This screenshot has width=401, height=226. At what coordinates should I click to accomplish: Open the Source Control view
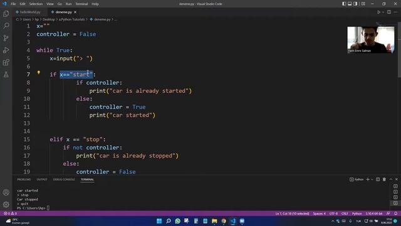(x=6, y=38)
